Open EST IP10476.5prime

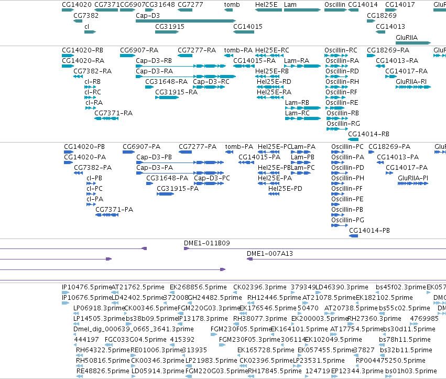coord(66,293)
